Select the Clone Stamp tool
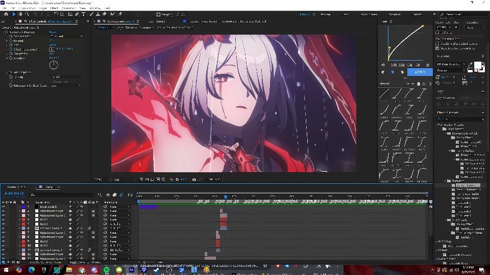Screen dimensions: 490x275 pyautogui.click(x=98, y=14)
